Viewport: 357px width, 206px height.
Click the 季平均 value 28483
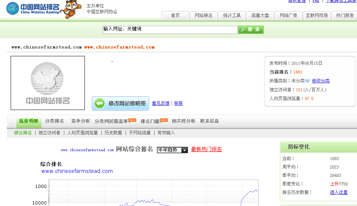[x=335, y=175]
